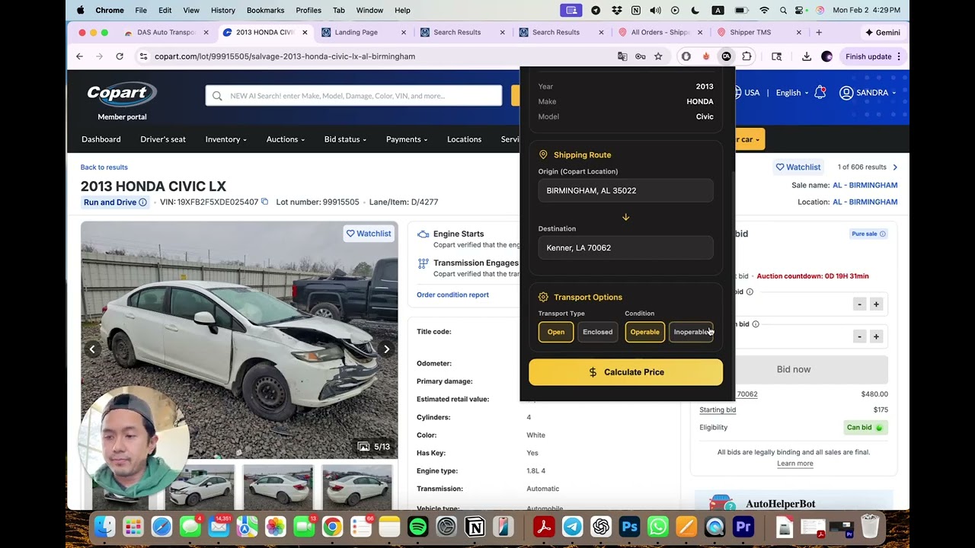Expand Bid status menu
Screen dimensions: 975x548
[x=345, y=139]
